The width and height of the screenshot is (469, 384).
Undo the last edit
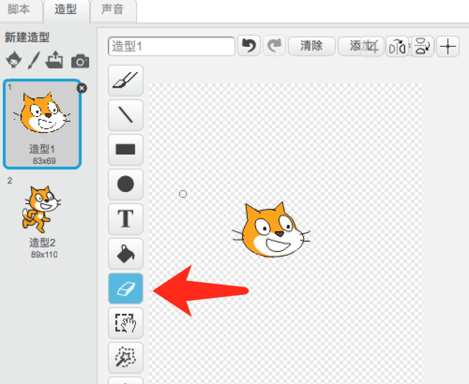pos(249,46)
